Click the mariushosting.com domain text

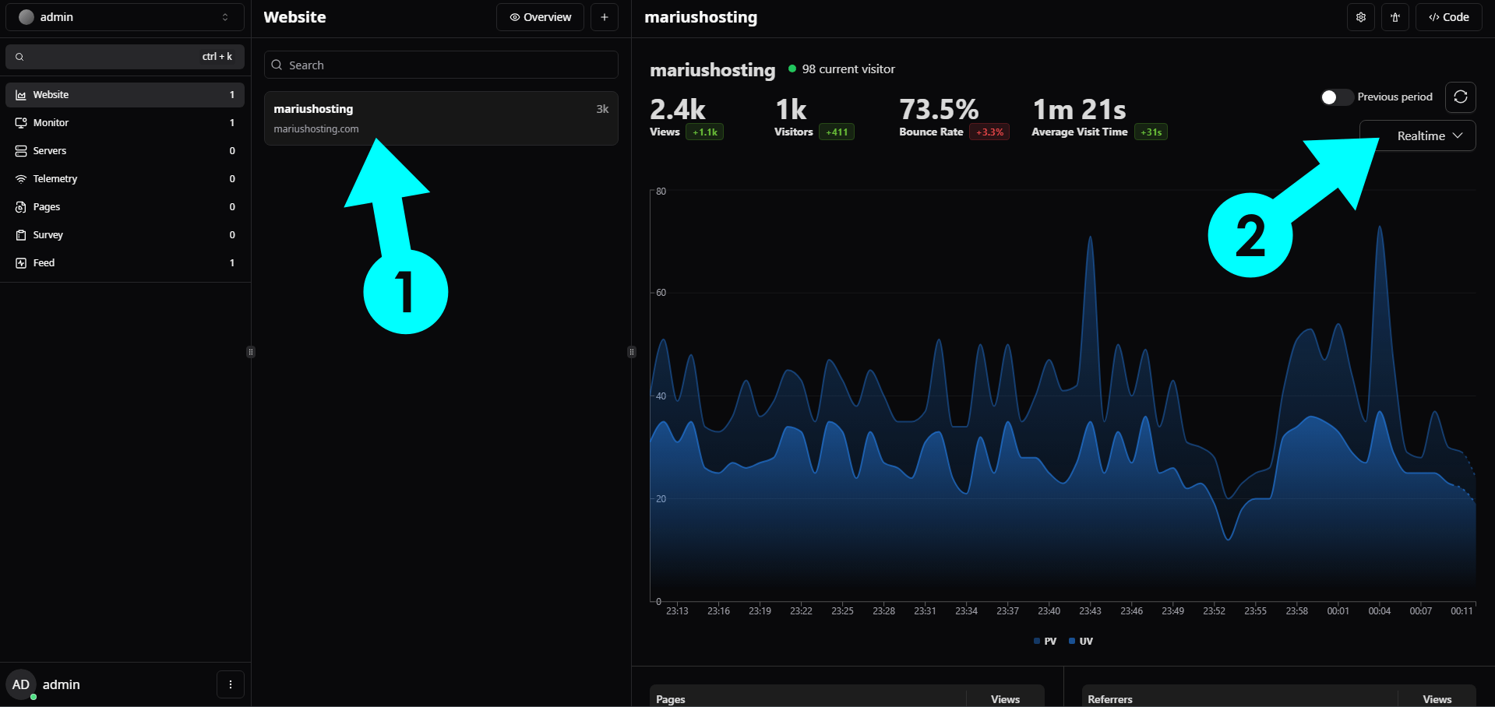316,129
